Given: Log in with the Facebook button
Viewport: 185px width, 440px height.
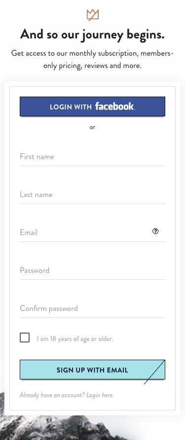Looking at the screenshot, I should (93, 106).
